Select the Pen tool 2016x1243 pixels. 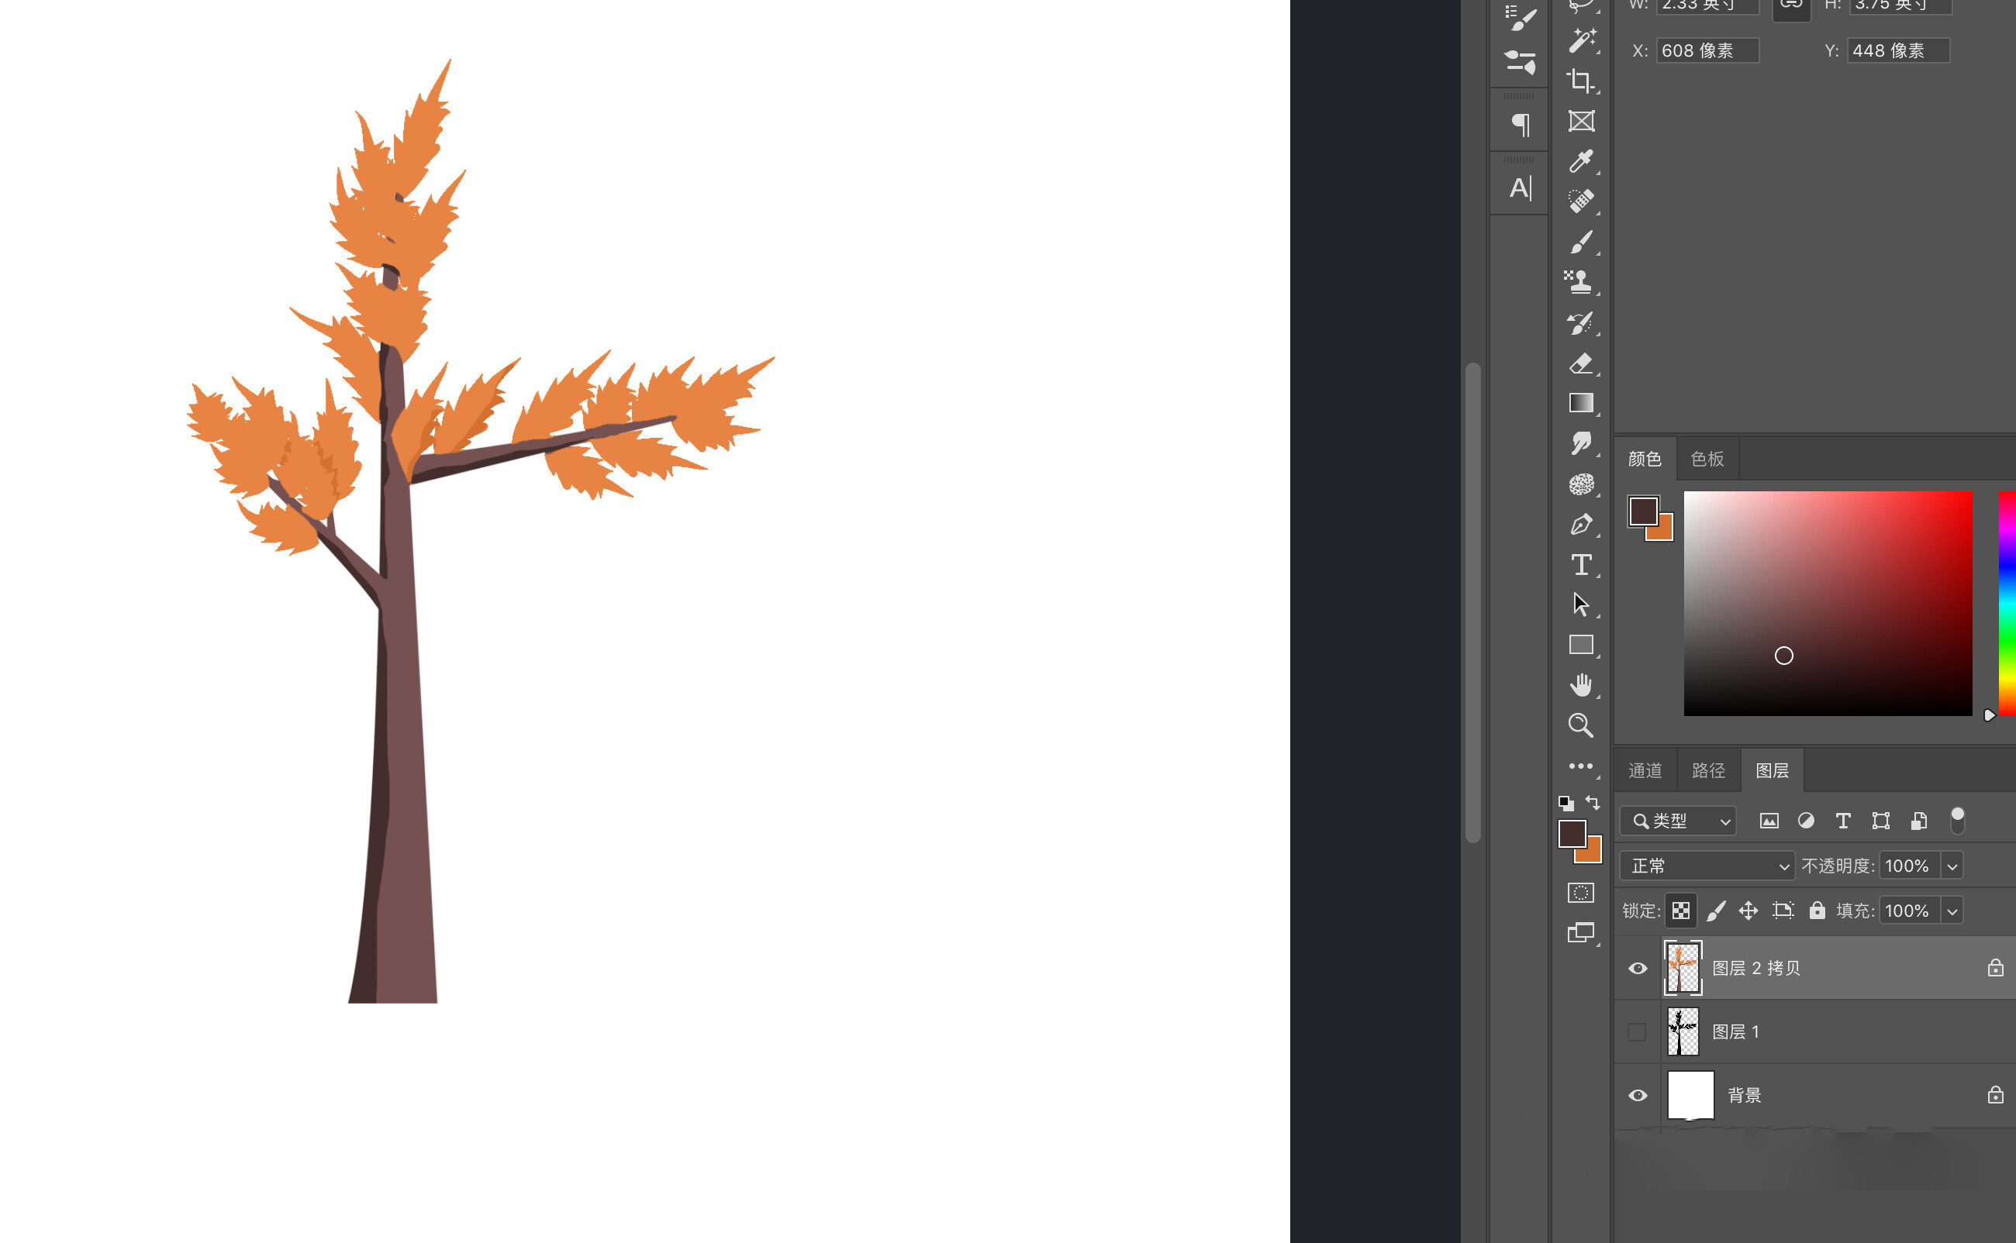tap(1580, 525)
